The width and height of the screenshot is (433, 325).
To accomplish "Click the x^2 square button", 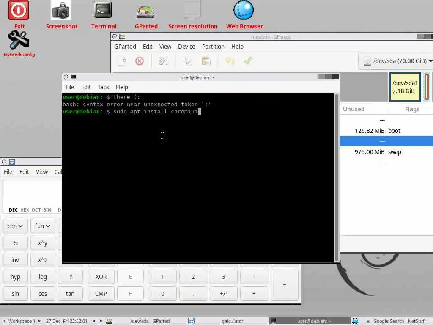I will point(43,260).
